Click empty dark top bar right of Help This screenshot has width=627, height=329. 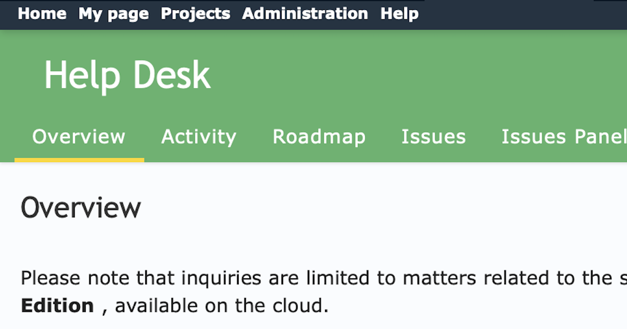point(522,14)
